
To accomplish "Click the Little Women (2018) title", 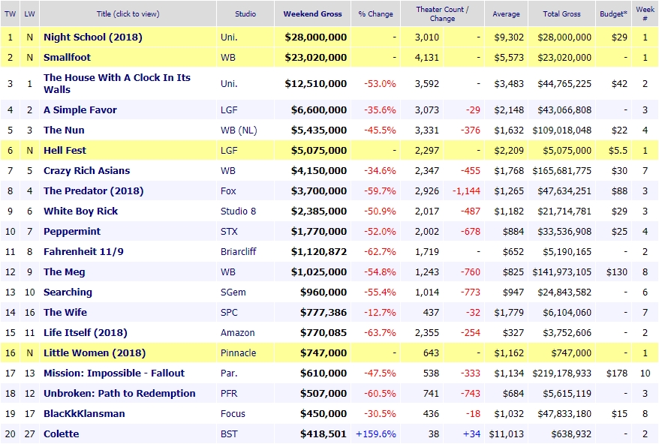I will 95,352.
